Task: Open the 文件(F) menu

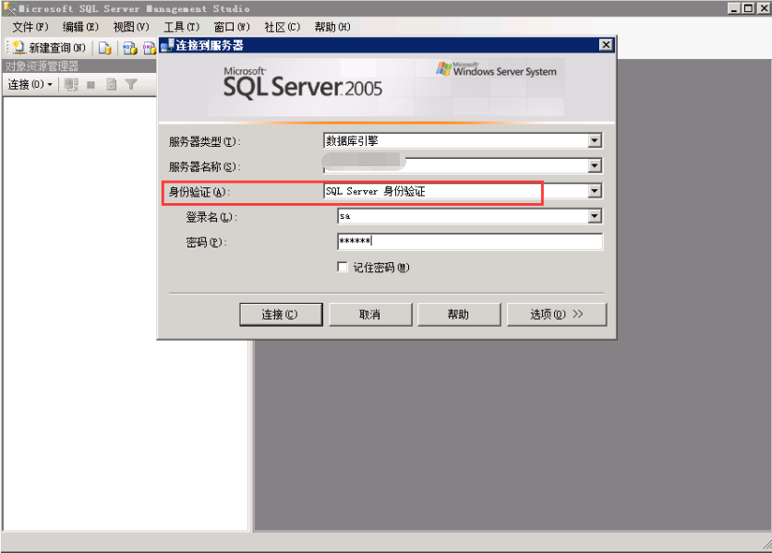Action: (x=30, y=27)
